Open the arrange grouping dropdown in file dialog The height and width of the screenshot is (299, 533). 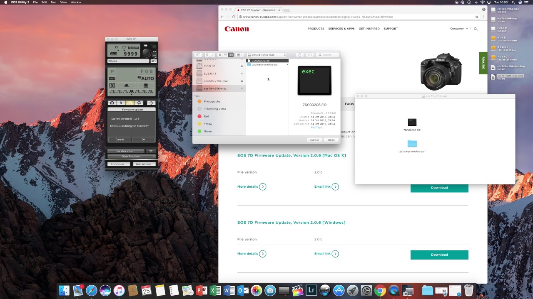(240, 55)
